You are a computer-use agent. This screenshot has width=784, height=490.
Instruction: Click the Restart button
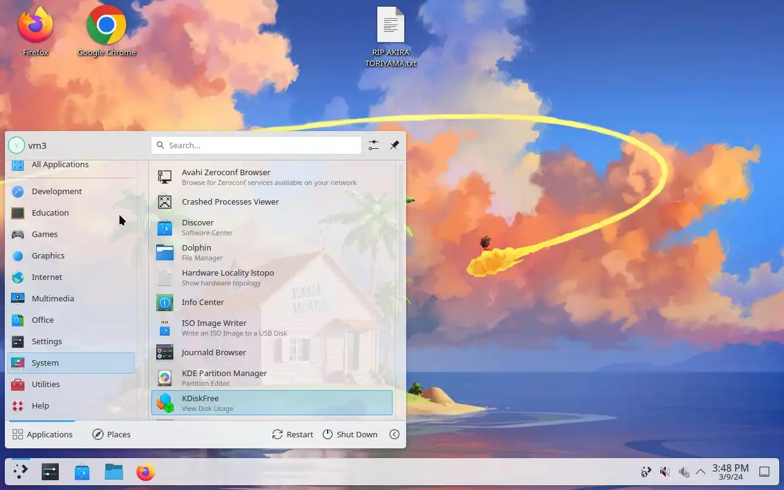(293, 434)
